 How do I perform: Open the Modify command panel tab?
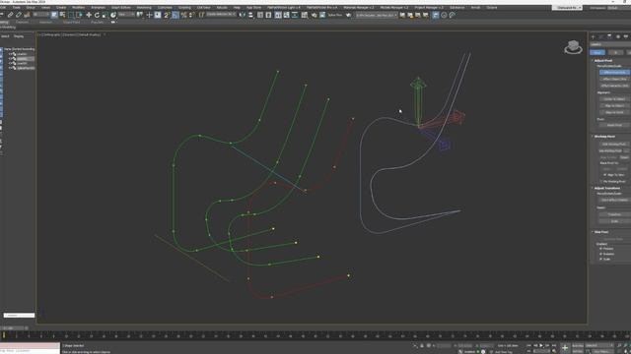click(x=601, y=36)
